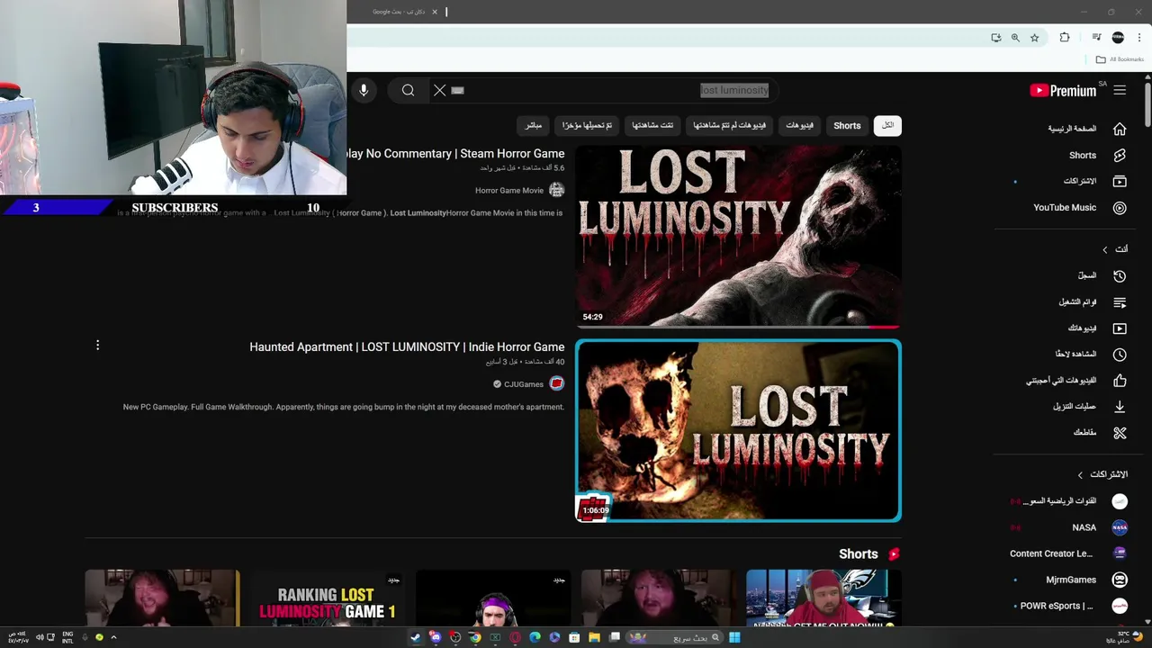Expand the Subscriptions section header chevron
Viewport: 1152px width, 648px height.
[x=1080, y=474]
